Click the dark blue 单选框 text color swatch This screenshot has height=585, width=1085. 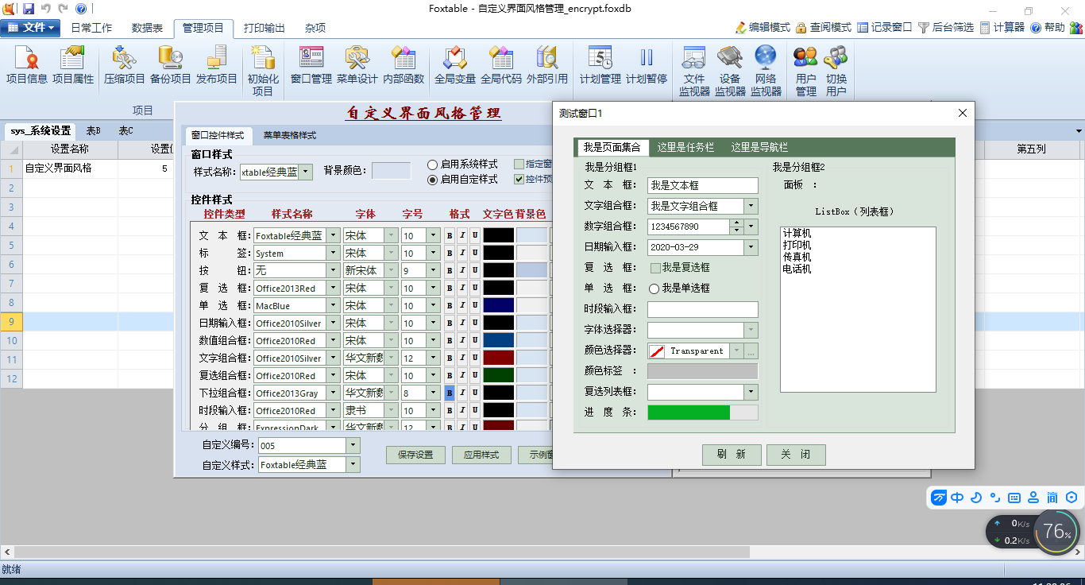click(x=498, y=305)
